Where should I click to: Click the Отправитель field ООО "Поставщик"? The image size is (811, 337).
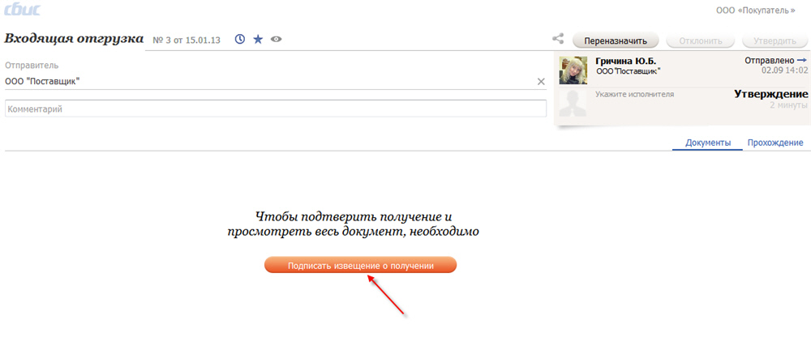pyautogui.click(x=268, y=81)
